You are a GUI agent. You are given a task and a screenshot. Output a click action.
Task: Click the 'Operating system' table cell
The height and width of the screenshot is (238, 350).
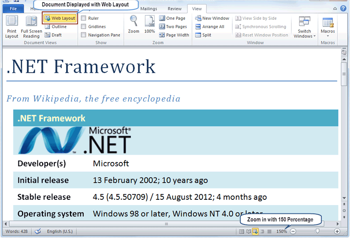point(51,214)
